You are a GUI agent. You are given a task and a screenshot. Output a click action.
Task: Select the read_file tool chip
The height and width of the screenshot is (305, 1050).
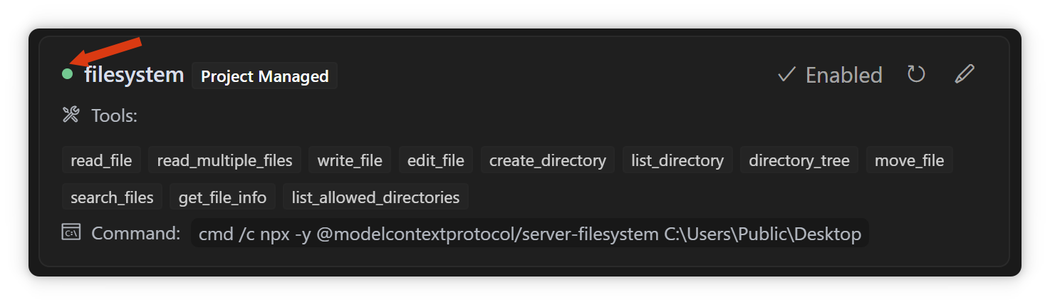(x=101, y=160)
